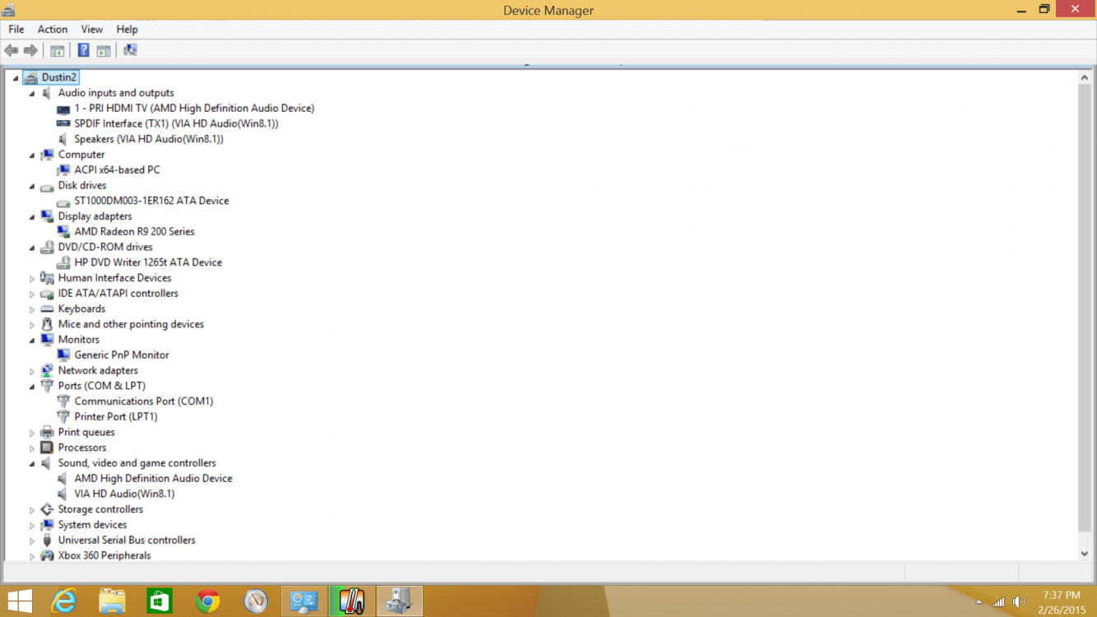Expand the Keyboards category
Screen dimensions: 1097x617
tap(32, 309)
